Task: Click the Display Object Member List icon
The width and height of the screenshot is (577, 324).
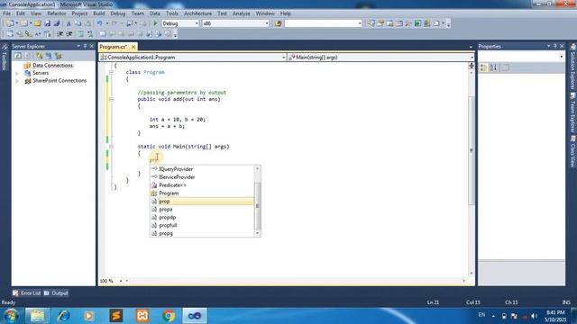Action: (10, 34)
